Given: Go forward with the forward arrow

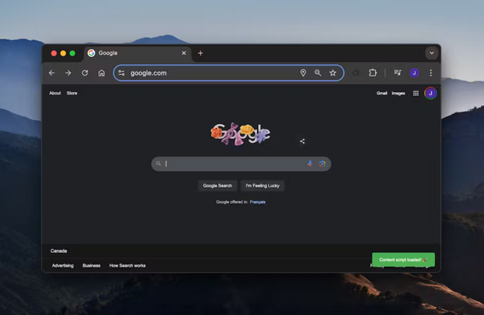Looking at the screenshot, I should tap(68, 73).
